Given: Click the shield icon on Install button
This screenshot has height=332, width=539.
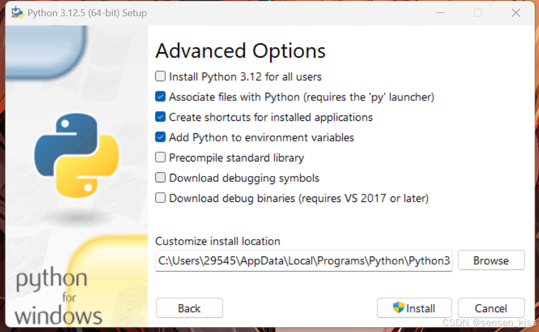Looking at the screenshot, I should tap(399, 308).
